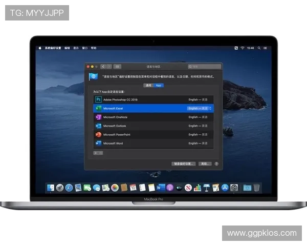Click the plus button to add app
The width and height of the screenshot is (307, 246).
pyautogui.click(x=96, y=153)
